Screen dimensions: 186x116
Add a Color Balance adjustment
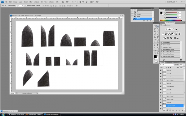(x=169, y=34)
